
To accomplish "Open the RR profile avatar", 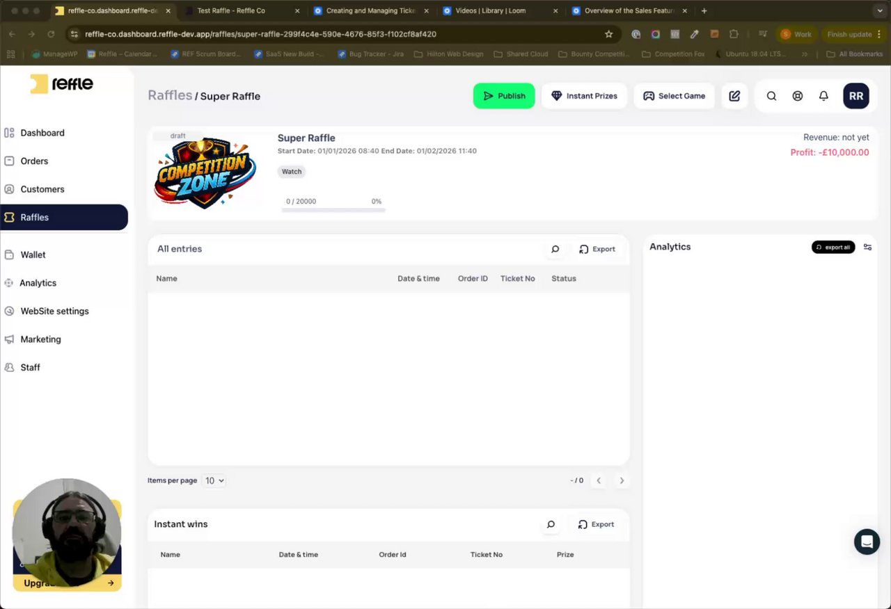I will 856,96.
